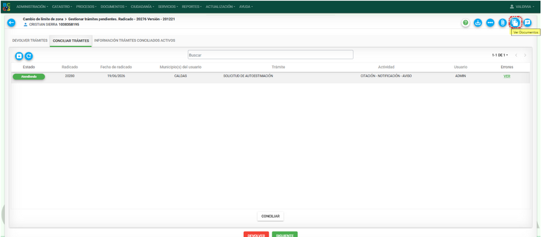Click the Errores column header
Image resolution: width=542 pixels, height=237 pixels.
point(506,67)
